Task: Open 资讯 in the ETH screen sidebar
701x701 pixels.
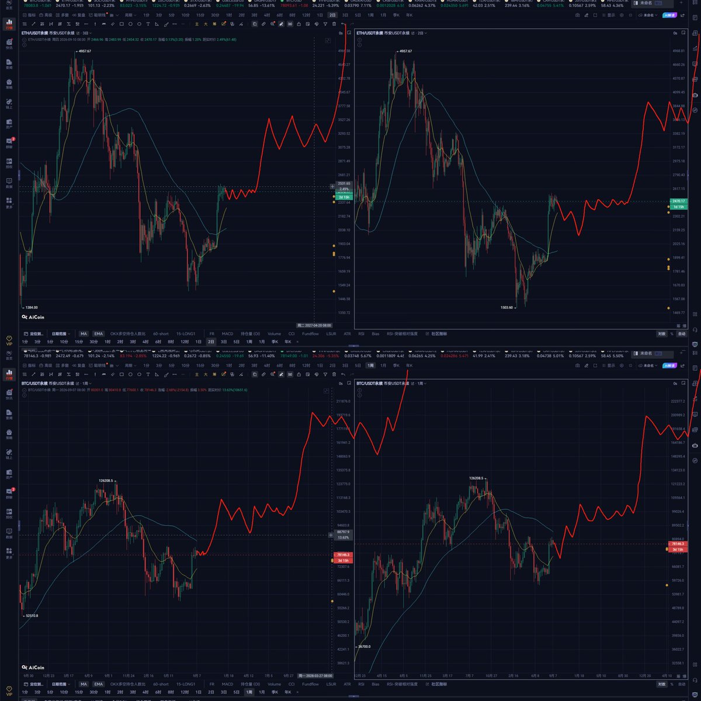Action: pos(9,64)
